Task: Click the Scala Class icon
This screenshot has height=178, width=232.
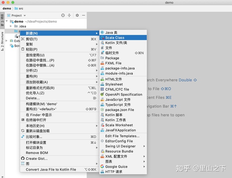Action: point(102,37)
